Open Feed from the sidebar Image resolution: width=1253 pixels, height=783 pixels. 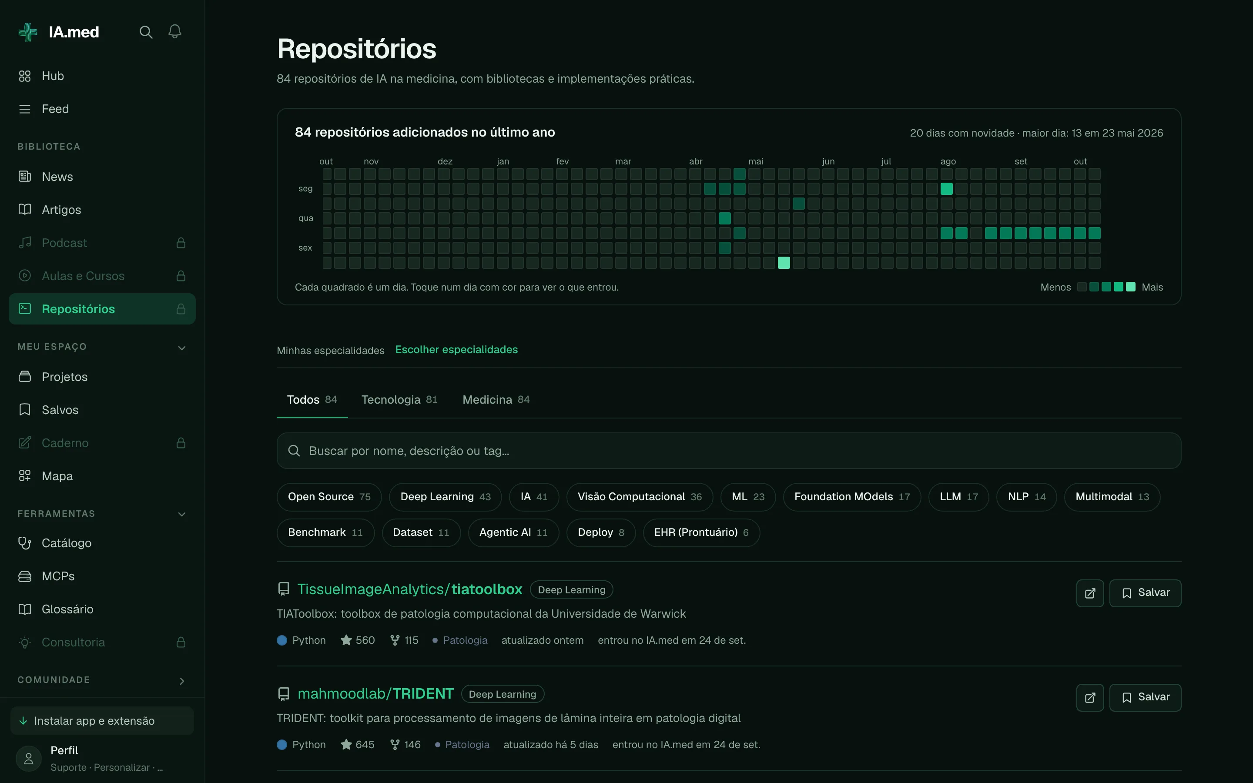102,109
